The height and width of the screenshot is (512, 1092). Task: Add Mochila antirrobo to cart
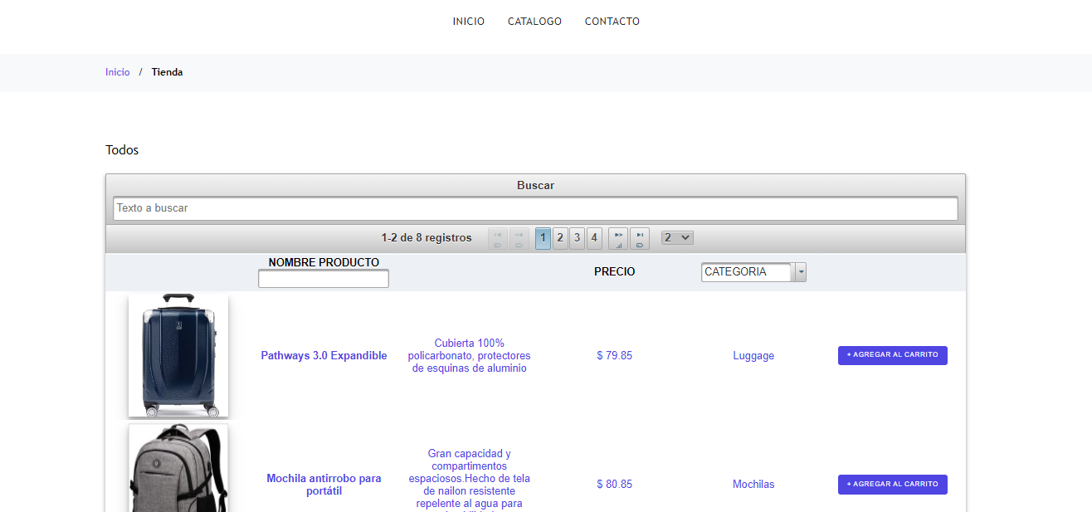click(x=893, y=485)
